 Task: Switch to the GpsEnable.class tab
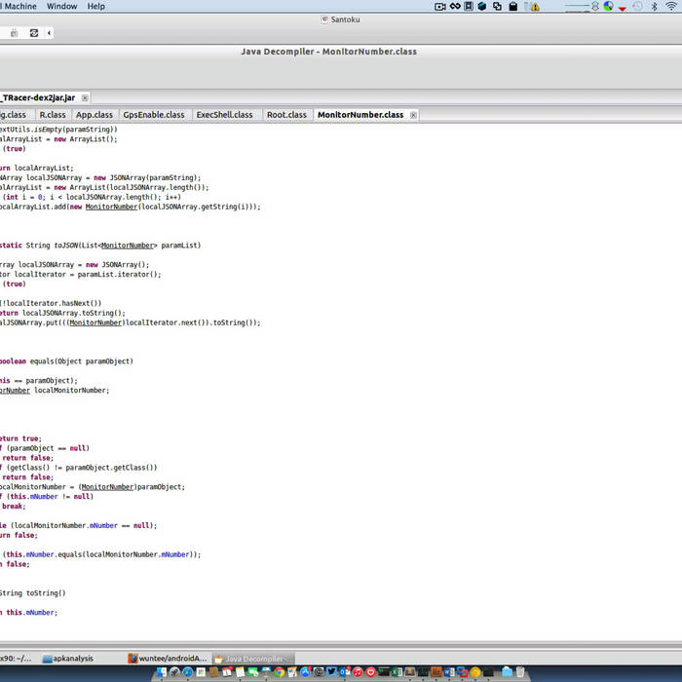click(x=153, y=115)
